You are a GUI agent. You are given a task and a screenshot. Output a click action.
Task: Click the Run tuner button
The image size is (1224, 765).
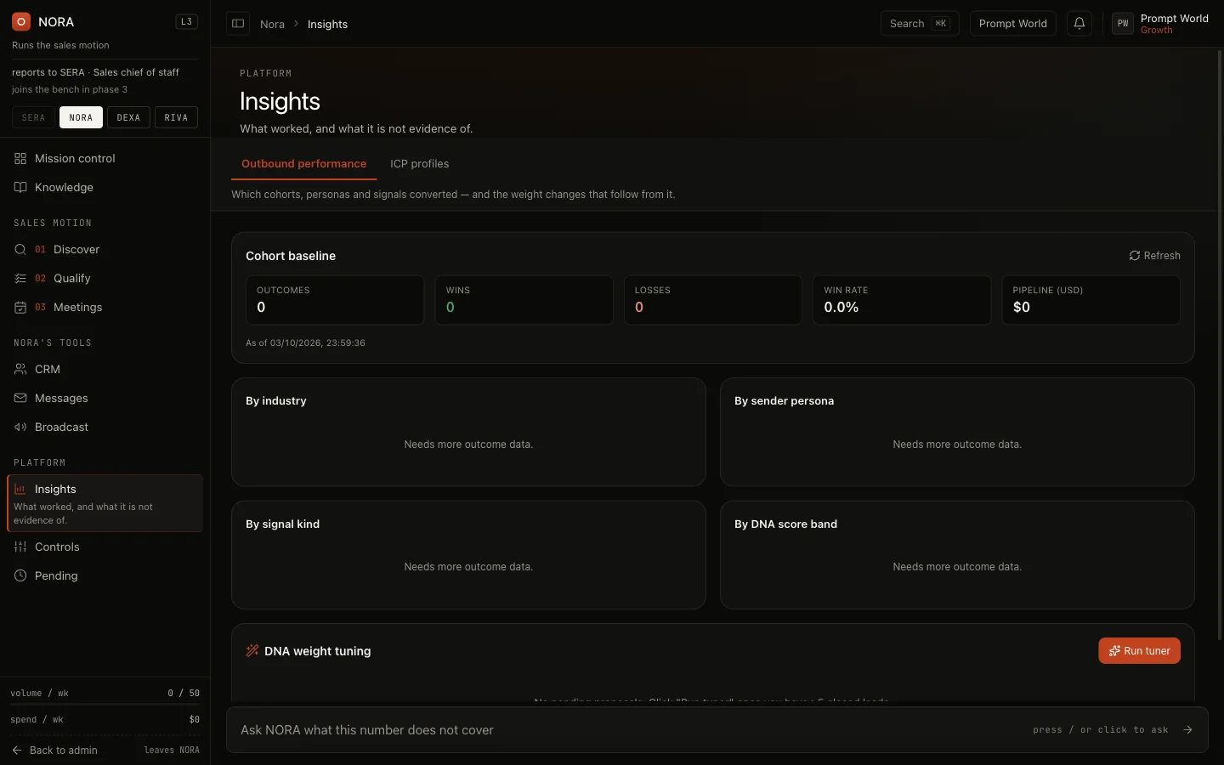pos(1139,650)
